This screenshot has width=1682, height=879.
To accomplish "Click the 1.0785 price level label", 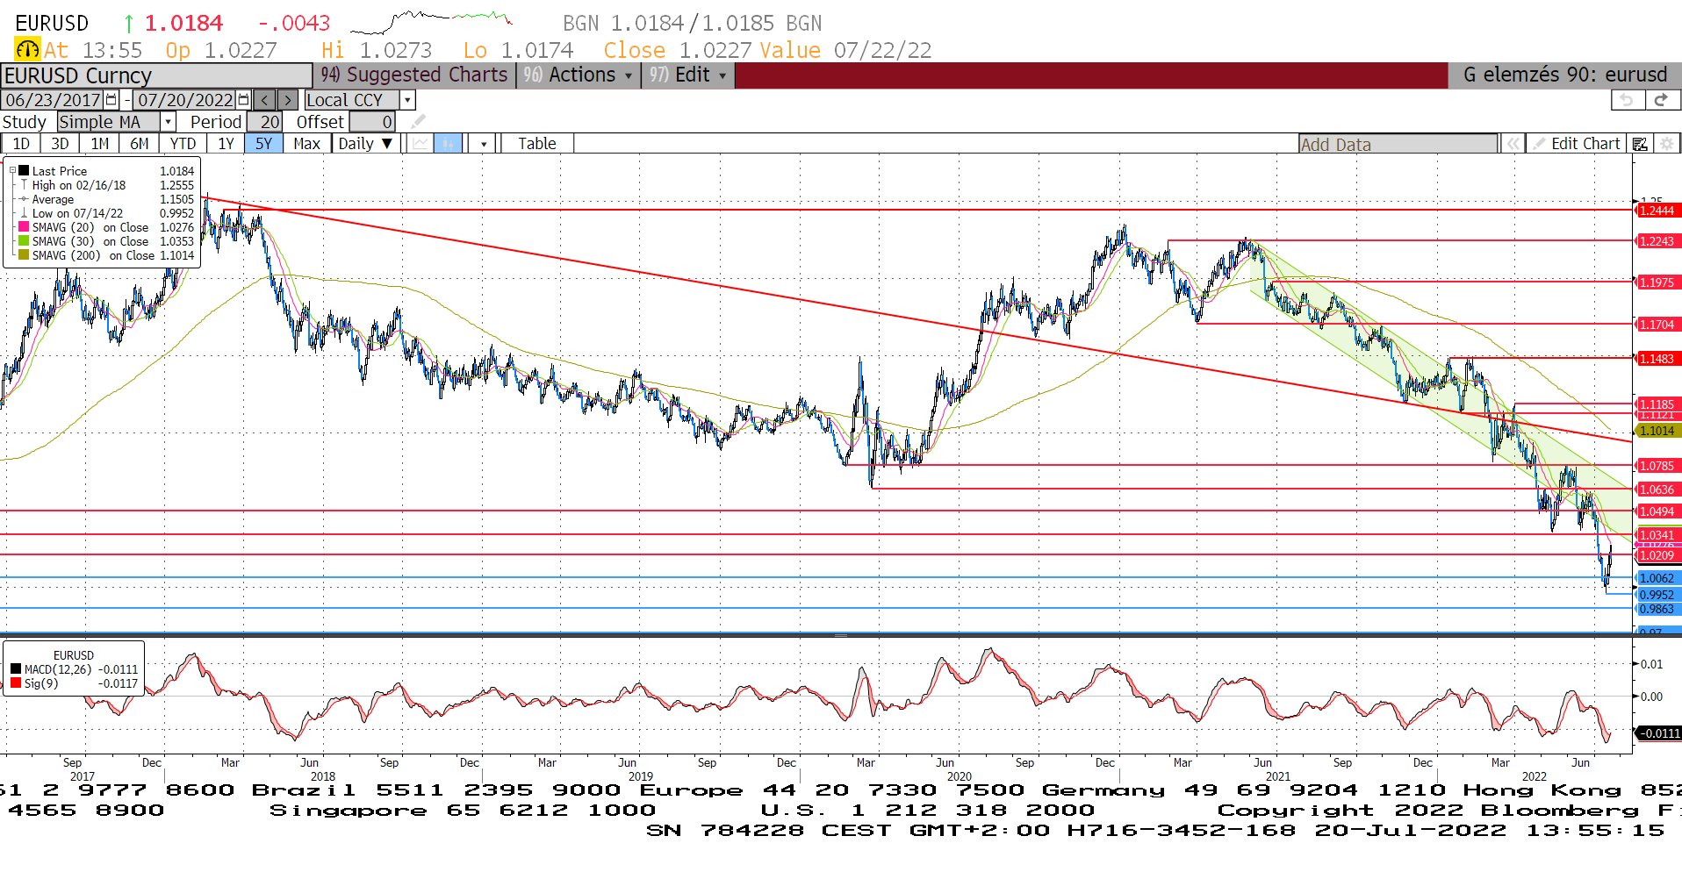I will [x=1657, y=466].
